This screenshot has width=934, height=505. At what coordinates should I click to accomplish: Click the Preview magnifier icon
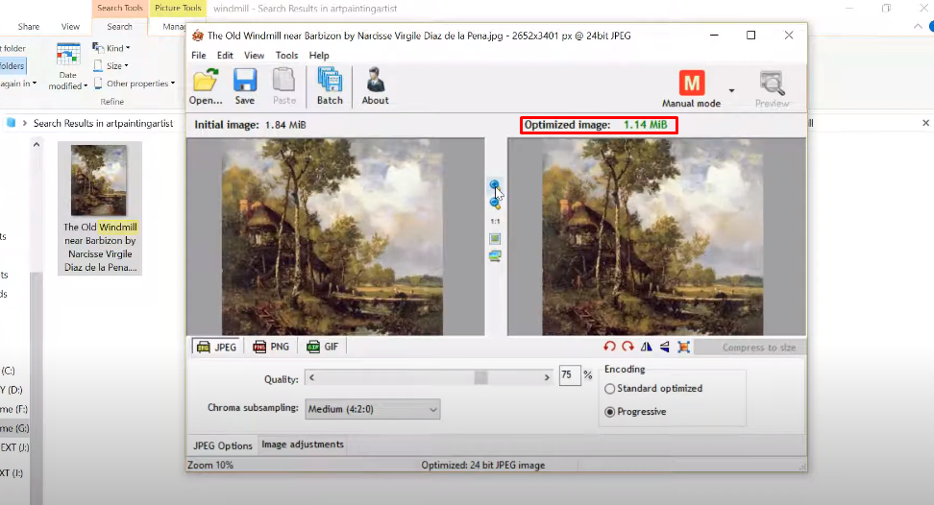pos(772,84)
